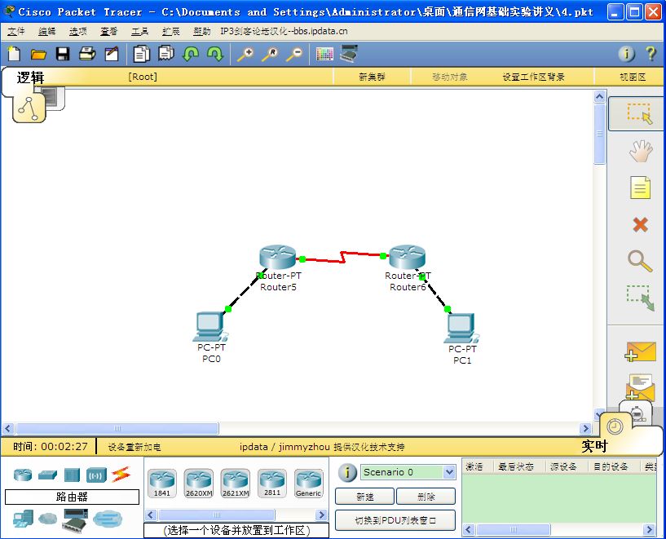Open an existing file via folder icon
Screen dimensions: 666x539
[x=38, y=54]
